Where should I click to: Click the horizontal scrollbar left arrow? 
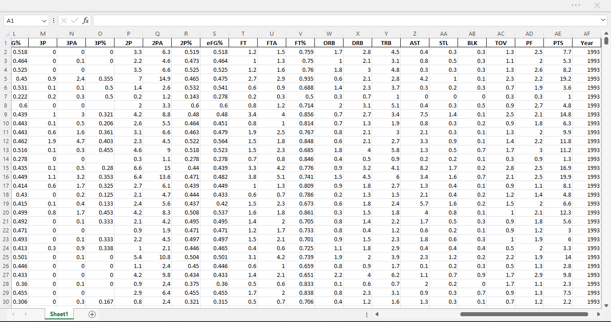[x=377, y=314]
